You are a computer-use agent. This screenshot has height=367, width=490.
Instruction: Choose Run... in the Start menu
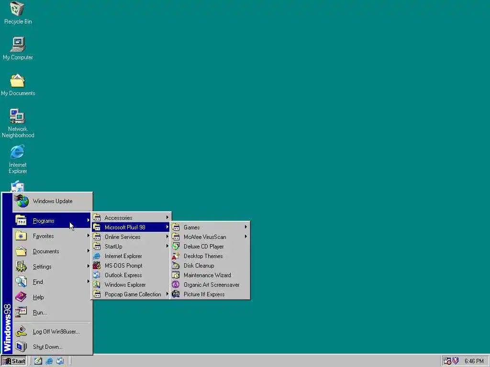pyautogui.click(x=52, y=313)
